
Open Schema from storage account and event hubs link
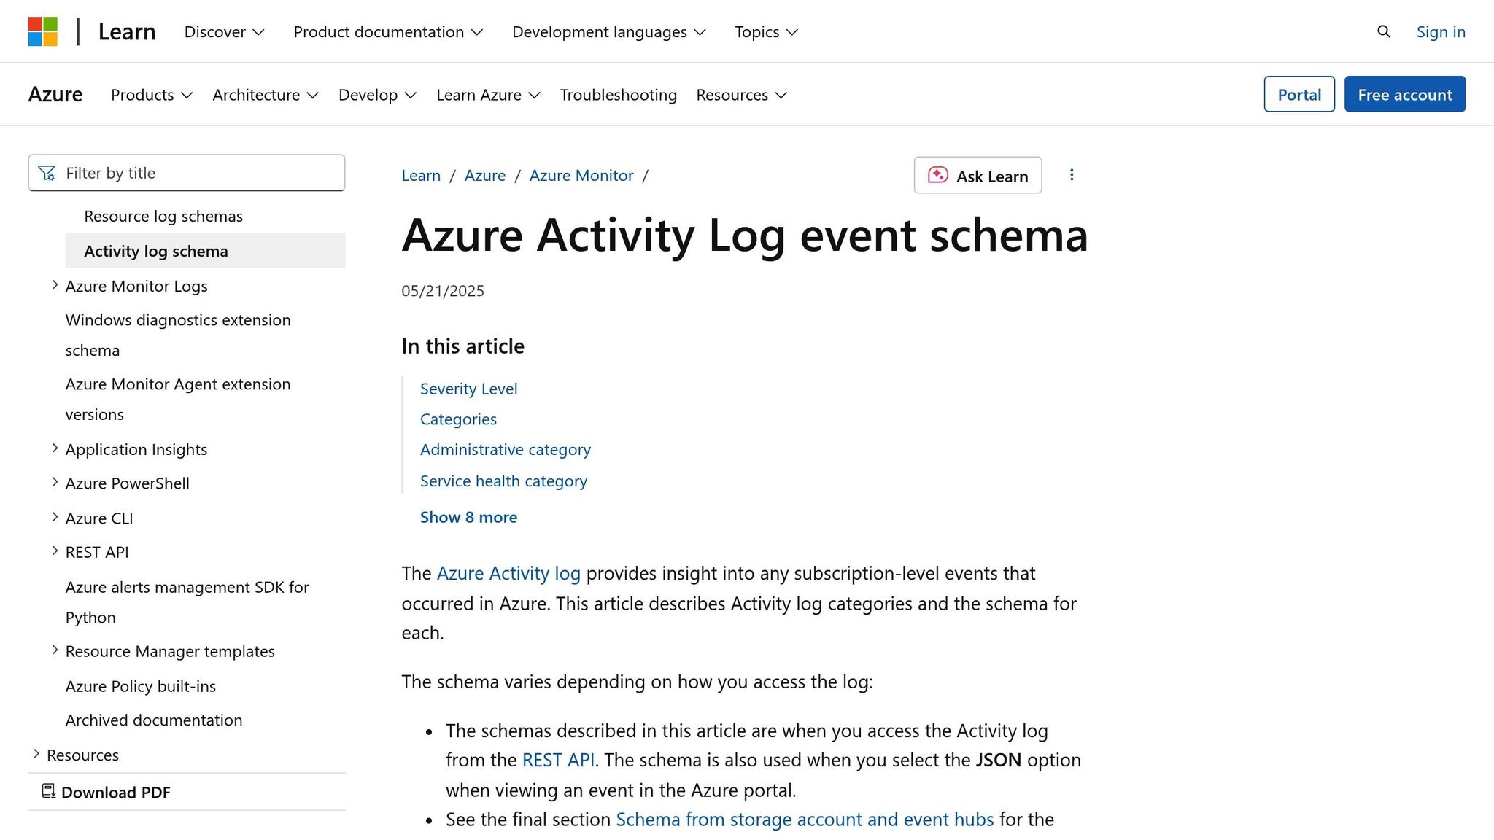[x=805, y=820]
